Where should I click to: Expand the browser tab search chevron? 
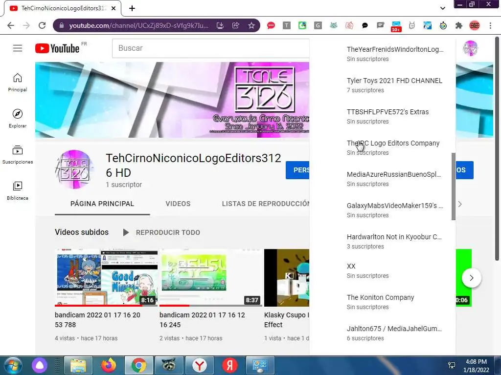[x=442, y=8]
